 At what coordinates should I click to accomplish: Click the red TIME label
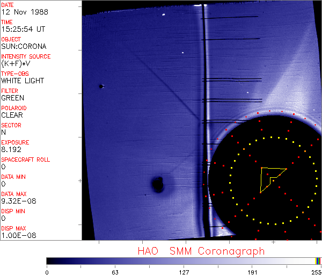[x=7, y=22]
